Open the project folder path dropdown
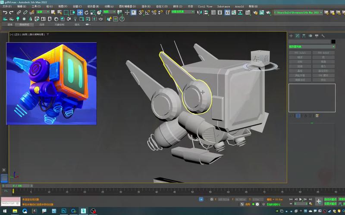 click(x=298, y=12)
